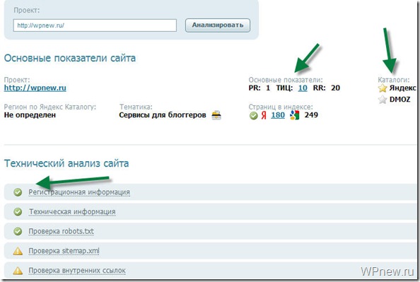Click green check icon for Проверка robots.txt
This screenshot has height=282, width=420.
pos(18,231)
